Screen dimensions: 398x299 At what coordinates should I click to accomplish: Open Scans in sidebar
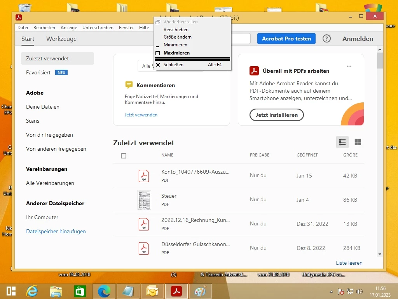pos(33,121)
